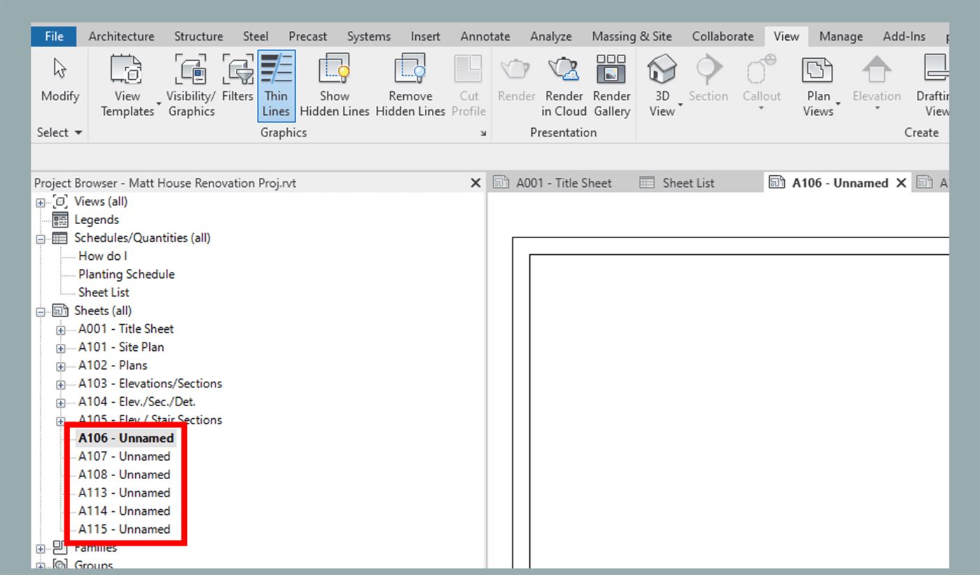980x575 pixels.
Task: Click the Render teapot icon
Action: (516, 70)
